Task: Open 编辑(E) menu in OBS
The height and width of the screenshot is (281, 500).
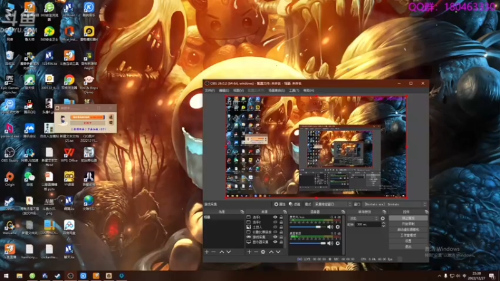Action: [224, 91]
